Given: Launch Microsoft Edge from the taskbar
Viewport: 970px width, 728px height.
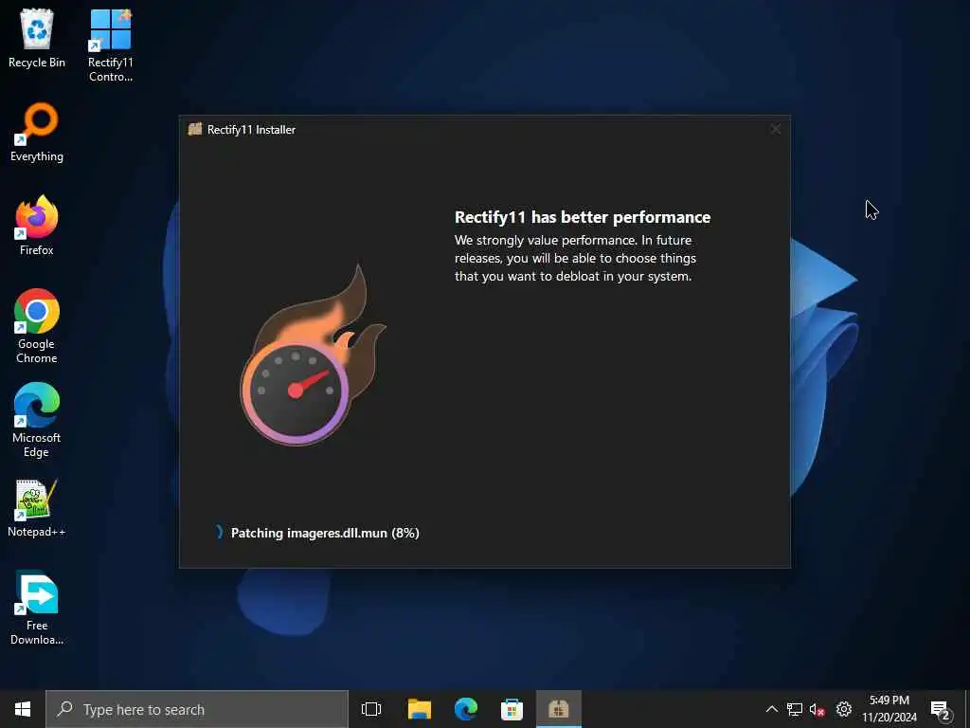Looking at the screenshot, I should [466, 709].
